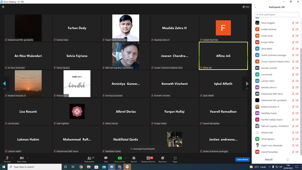Select Alief Alghifari's pink flower tile
This screenshot has height=170, width=302.
click(x=77, y=111)
